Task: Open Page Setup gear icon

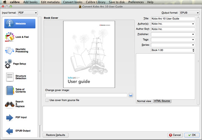Action: pyautogui.click(x=8, y=64)
